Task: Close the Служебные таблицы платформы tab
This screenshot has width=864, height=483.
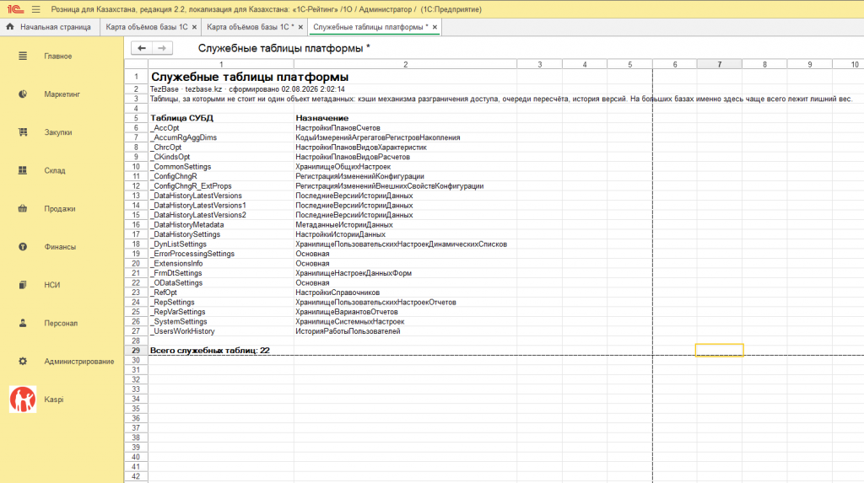Action: pyautogui.click(x=435, y=27)
